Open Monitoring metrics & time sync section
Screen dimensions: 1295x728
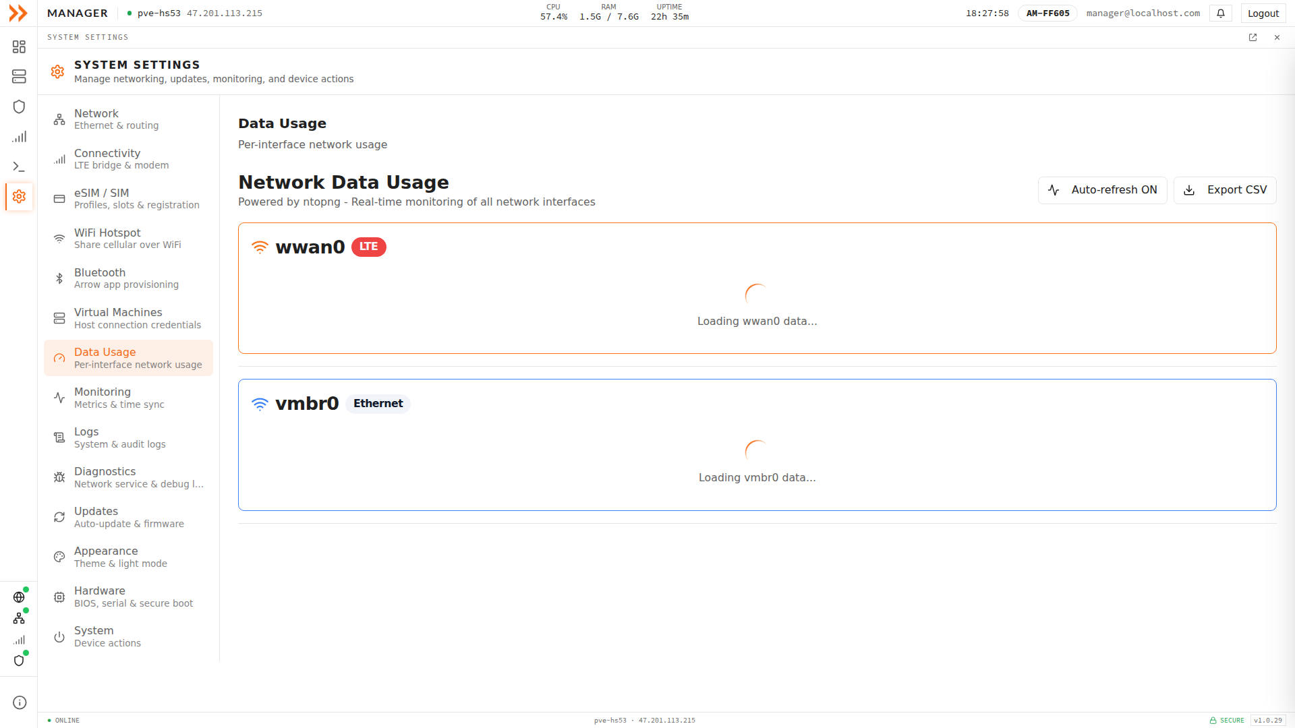pos(129,398)
